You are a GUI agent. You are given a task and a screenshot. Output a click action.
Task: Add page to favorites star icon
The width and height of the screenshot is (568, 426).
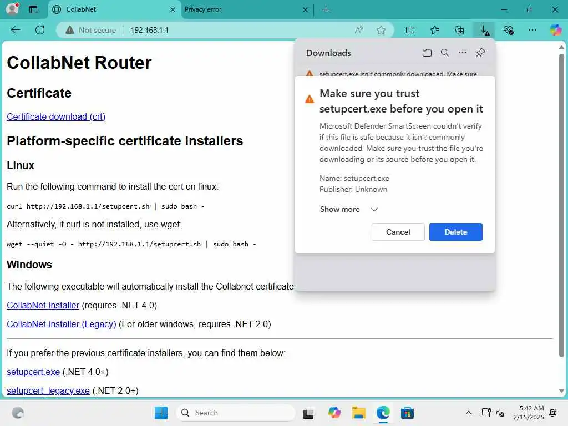[x=381, y=30]
